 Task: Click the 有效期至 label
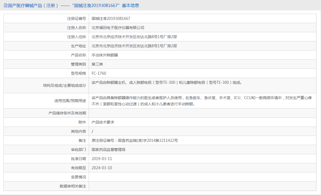(x=79, y=168)
